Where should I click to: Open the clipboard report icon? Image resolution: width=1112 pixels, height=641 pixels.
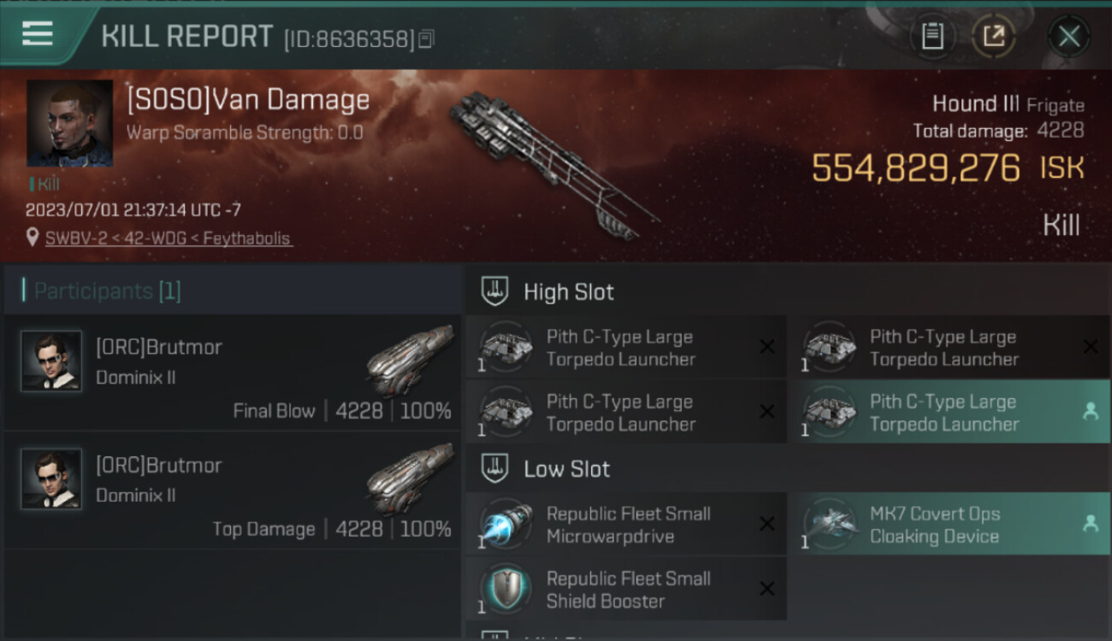tap(932, 36)
